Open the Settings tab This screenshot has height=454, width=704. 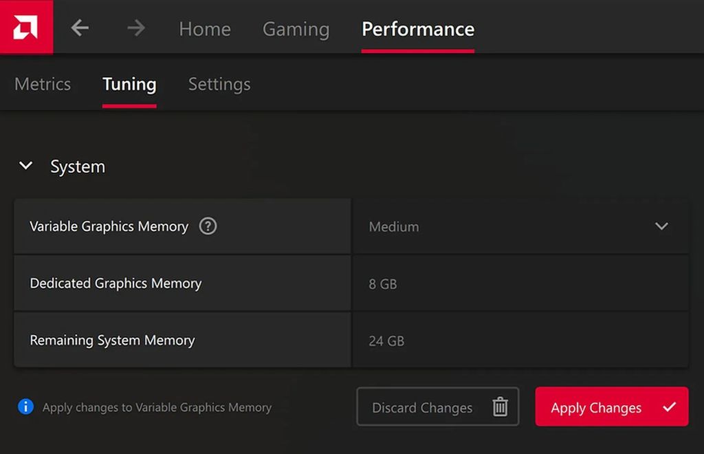pos(219,84)
